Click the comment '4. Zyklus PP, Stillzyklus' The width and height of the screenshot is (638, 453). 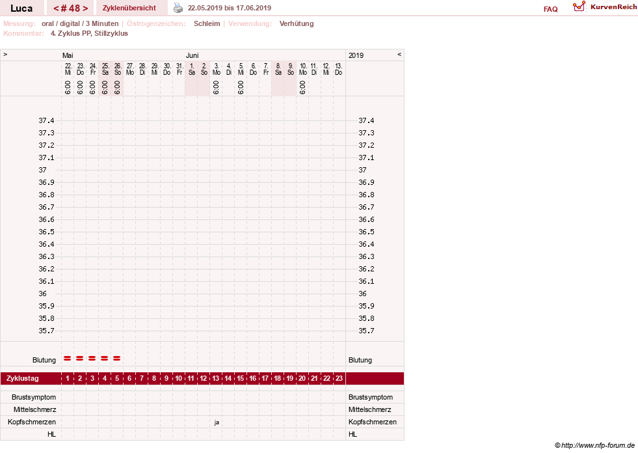coord(89,33)
